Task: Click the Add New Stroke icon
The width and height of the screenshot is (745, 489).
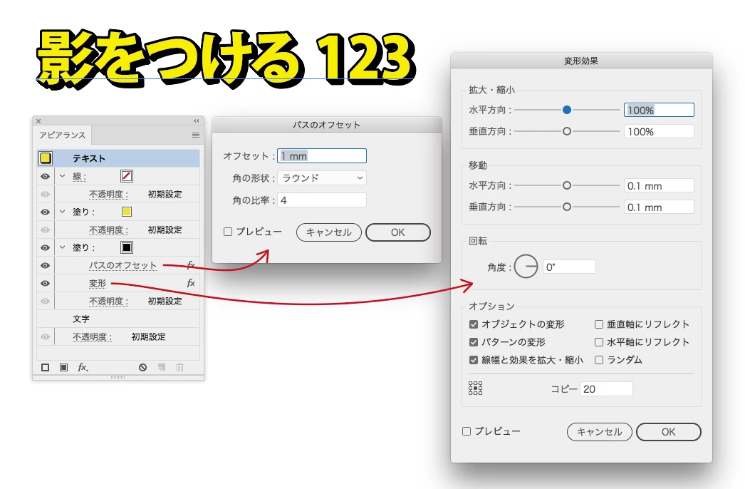Action: 45,367
